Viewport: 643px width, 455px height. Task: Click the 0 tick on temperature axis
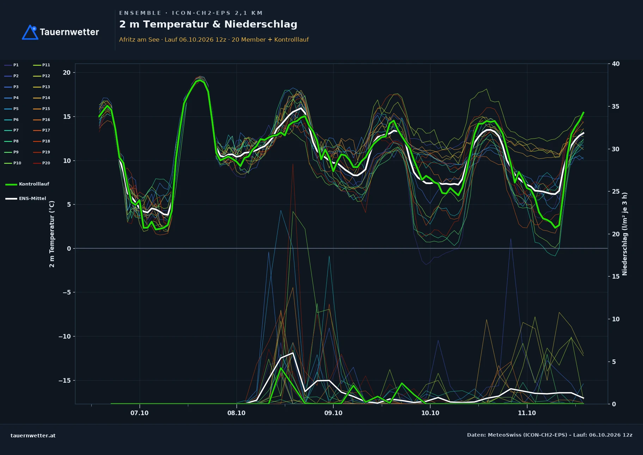tap(69, 249)
